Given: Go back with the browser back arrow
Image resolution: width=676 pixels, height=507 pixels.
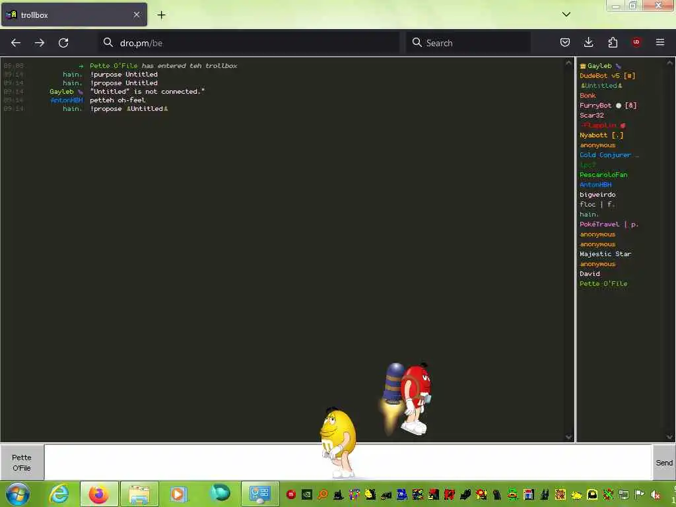Looking at the screenshot, I should point(16,43).
